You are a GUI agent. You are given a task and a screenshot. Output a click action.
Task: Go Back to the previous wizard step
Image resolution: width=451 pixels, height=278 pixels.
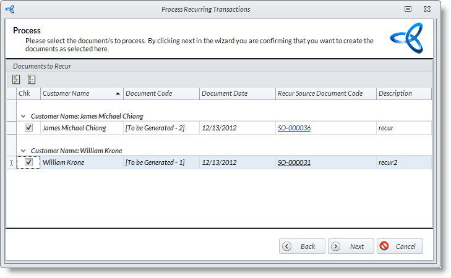[301, 246]
